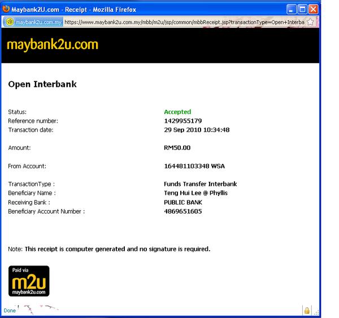The height and width of the screenshot is (318, 339).
Task: Click beneficiary name 'Teng Hui Lee @ Phyllis'
Action: (195, 193)
